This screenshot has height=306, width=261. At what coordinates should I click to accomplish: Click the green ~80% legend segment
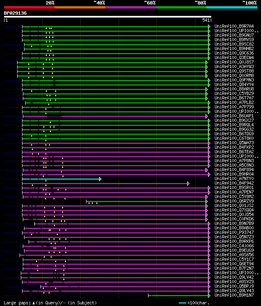pos(181,7)
